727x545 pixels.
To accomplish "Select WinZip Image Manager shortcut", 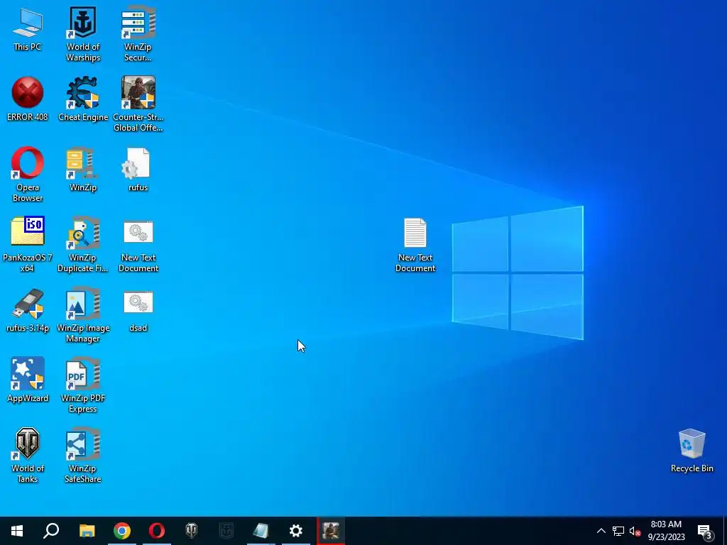I will pos(83,315).
